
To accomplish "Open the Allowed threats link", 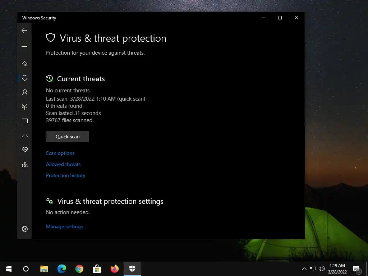I will (63, 164).
